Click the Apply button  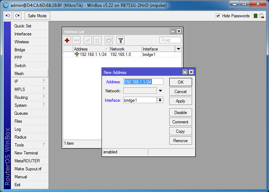pos(181,101)
